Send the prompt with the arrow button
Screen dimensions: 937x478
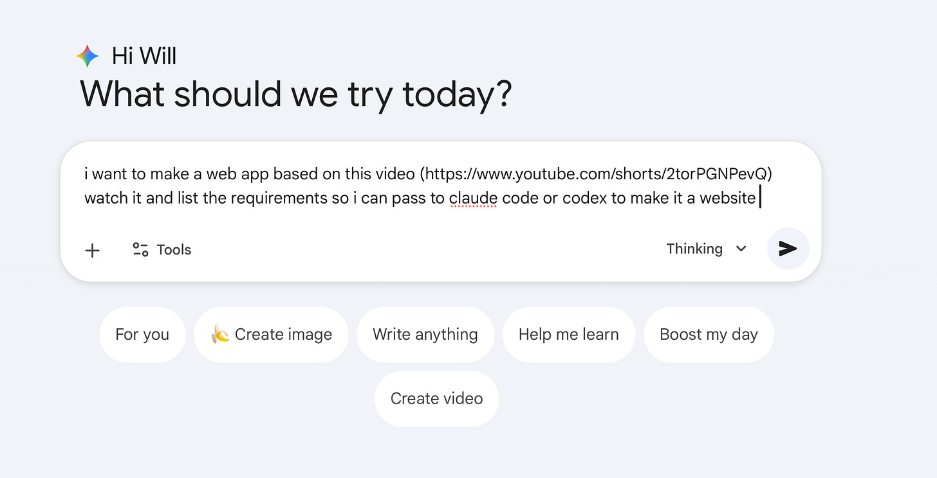click(x=788, y=249)
